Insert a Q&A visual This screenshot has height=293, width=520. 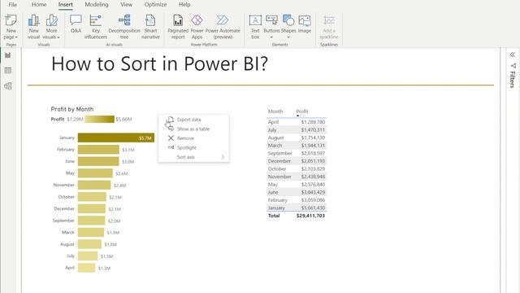click(x=76, y=24)
